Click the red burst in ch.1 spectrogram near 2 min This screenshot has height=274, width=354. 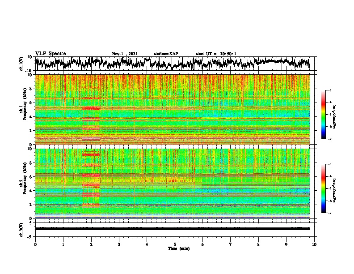(x=91, y=108)
